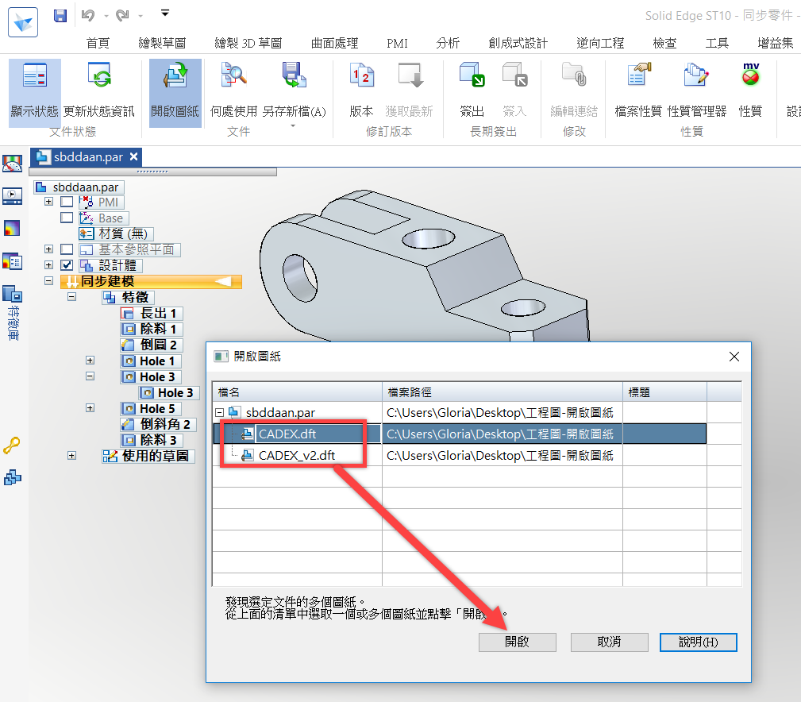
Task: Click the 編輯連結 icon
Action: click(574, 75)
